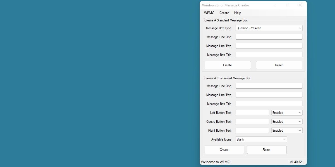Viewport: 335px width, 167px height.
Task: Click the Left Button Text field
Action: [x=251, y=112]
